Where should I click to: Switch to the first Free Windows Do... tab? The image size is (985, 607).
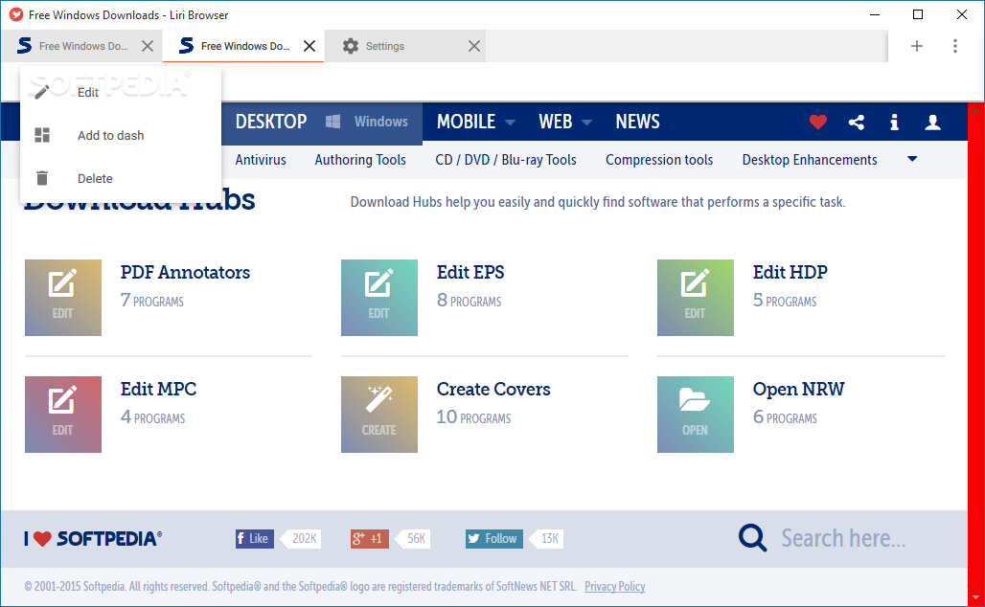pos(81,46)
